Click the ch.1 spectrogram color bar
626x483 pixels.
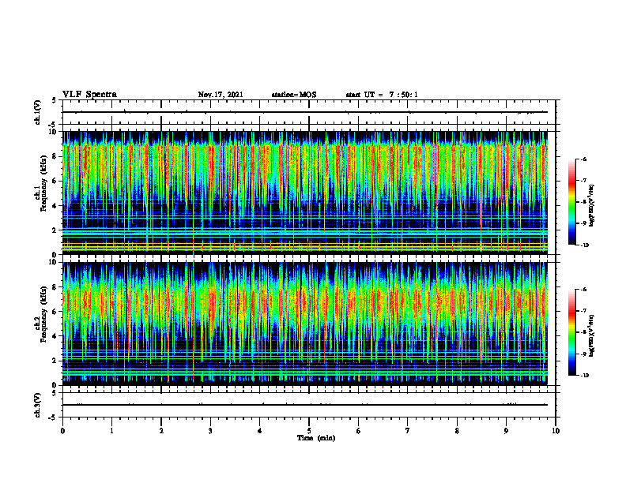pyautogui.click(x=571, y=202)
